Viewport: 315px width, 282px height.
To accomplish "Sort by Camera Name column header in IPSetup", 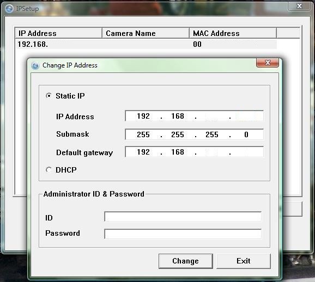I will pos(146,33).
